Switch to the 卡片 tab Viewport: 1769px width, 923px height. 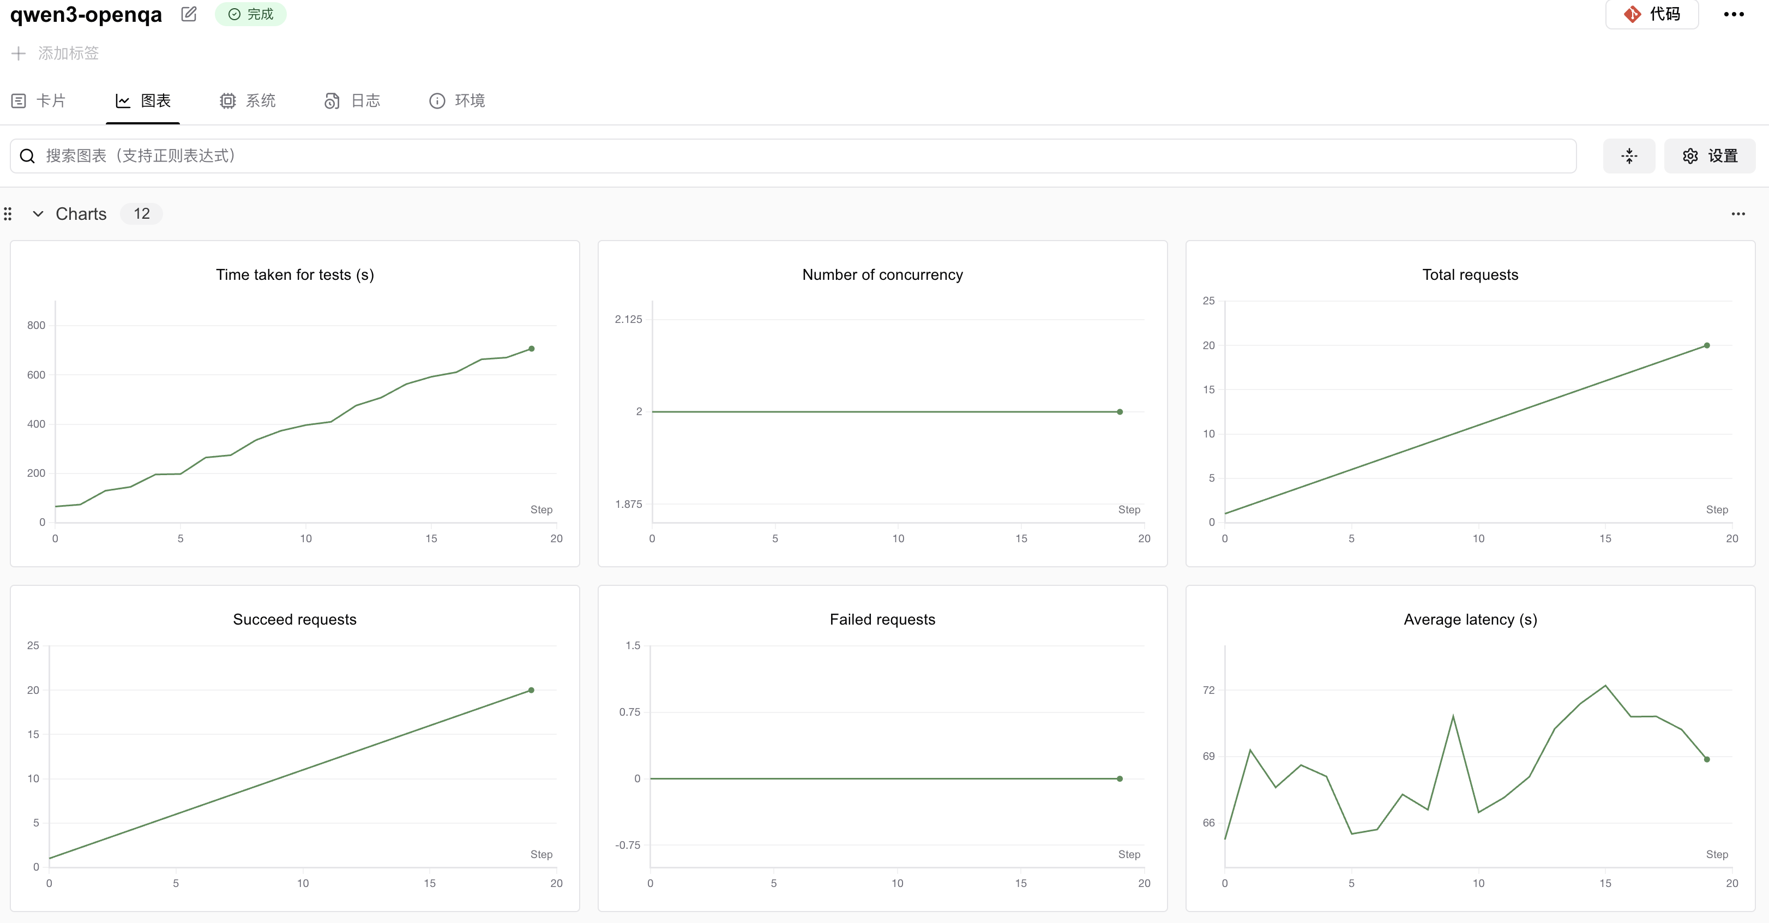pyautogui.click(x=39, y=101)
